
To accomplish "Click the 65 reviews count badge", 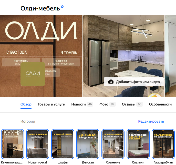I will [x=140, y=104].
